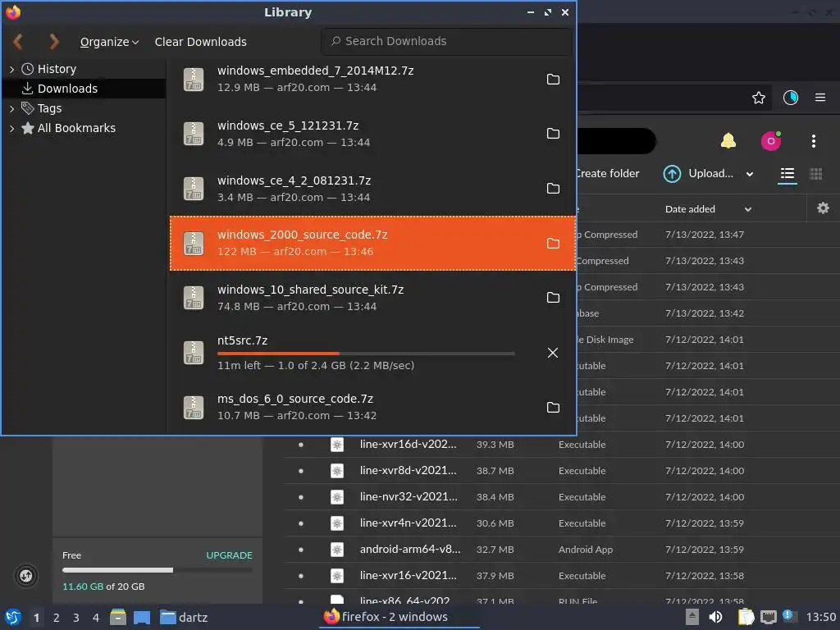Select History in the Library sidebar
The width and height of the screenshot is (840, 630).
(x=57, y=69)
